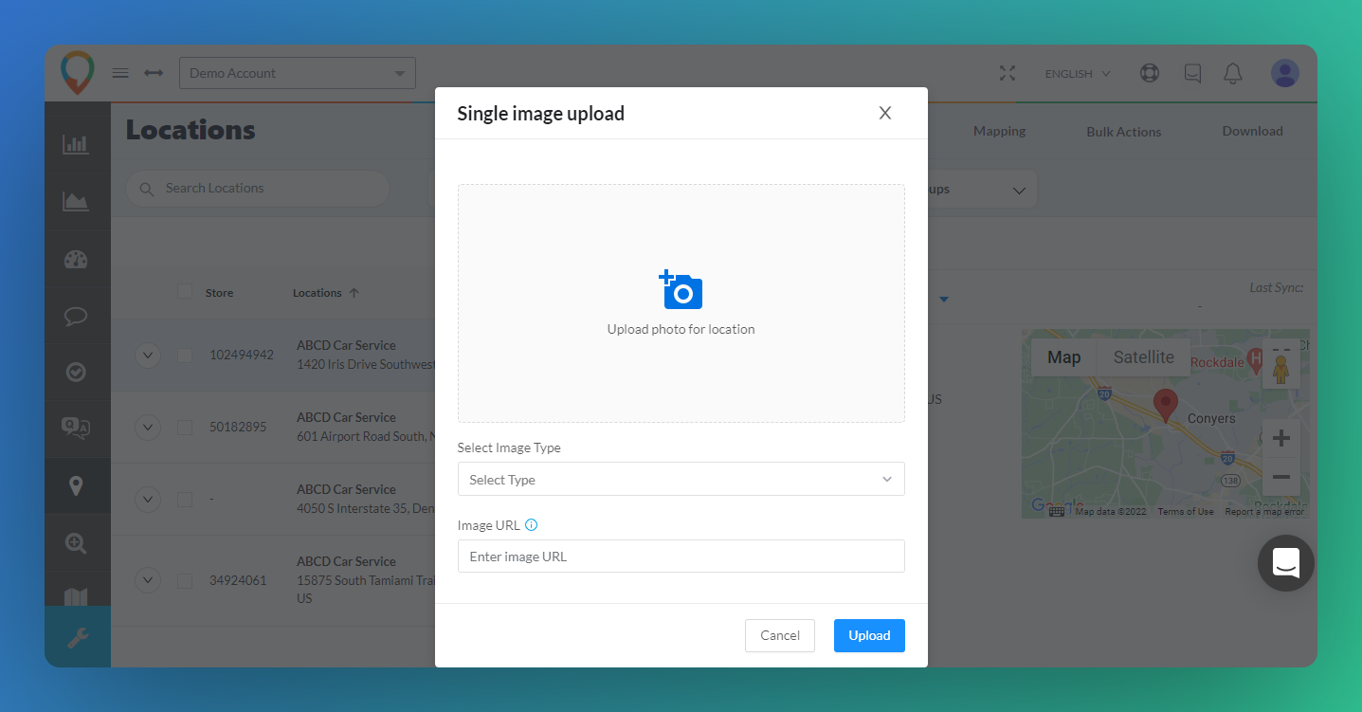Screen dimensions: 1362x712
Task: Open the user profile avatar
Action: click(1284, 73)
